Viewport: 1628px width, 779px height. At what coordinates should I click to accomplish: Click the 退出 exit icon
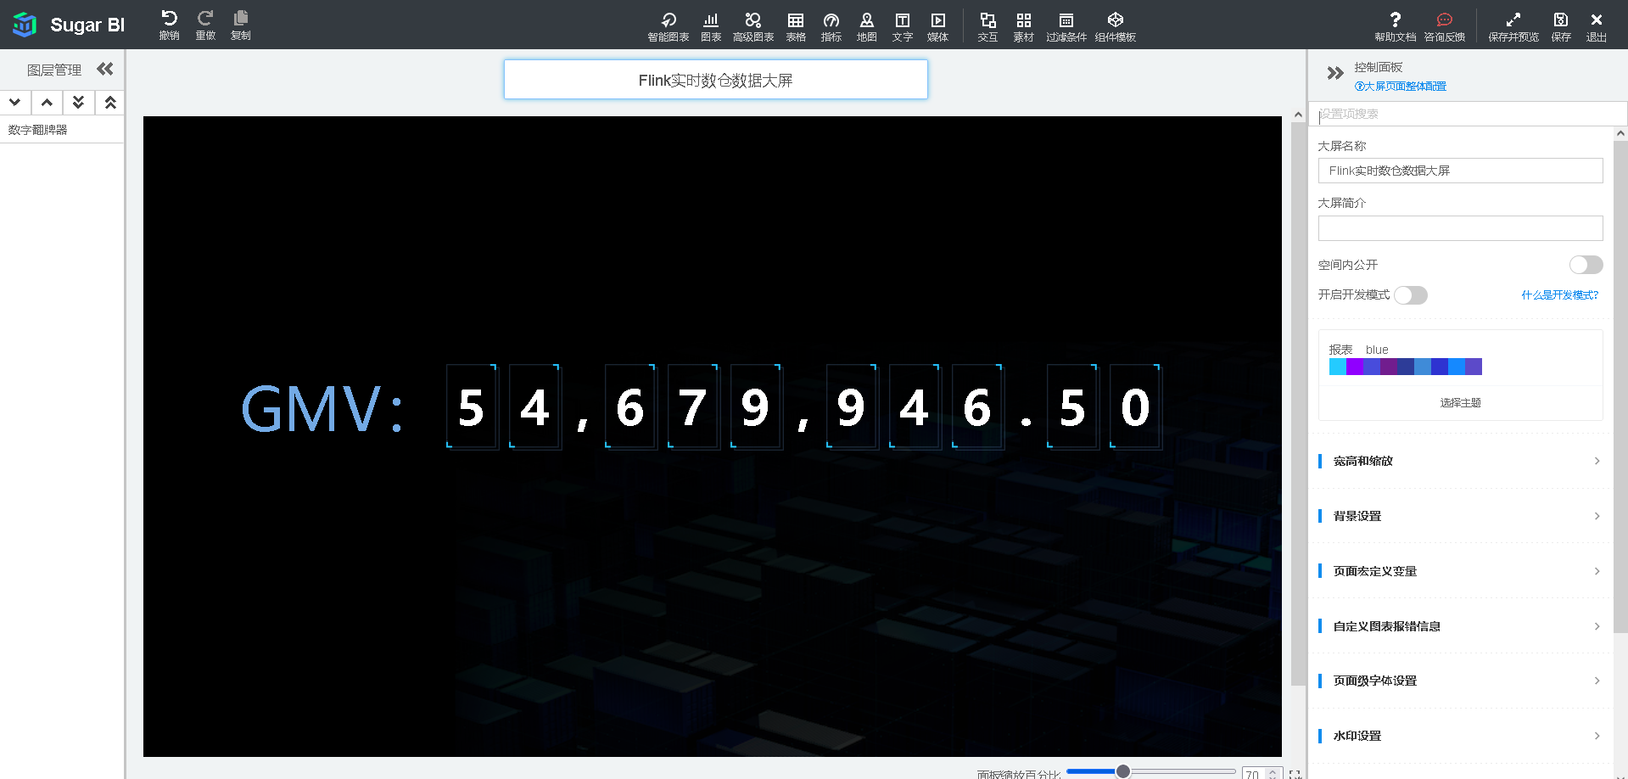[1597, 26]
